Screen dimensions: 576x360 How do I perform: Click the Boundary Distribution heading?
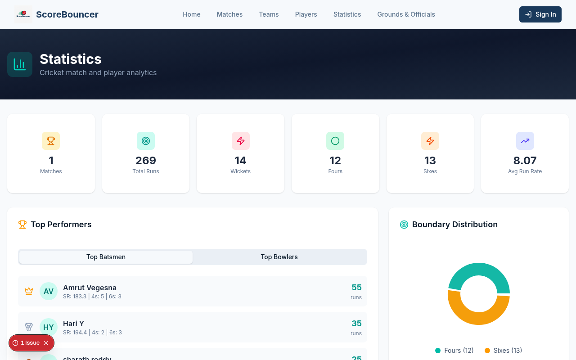pos(455,225)
